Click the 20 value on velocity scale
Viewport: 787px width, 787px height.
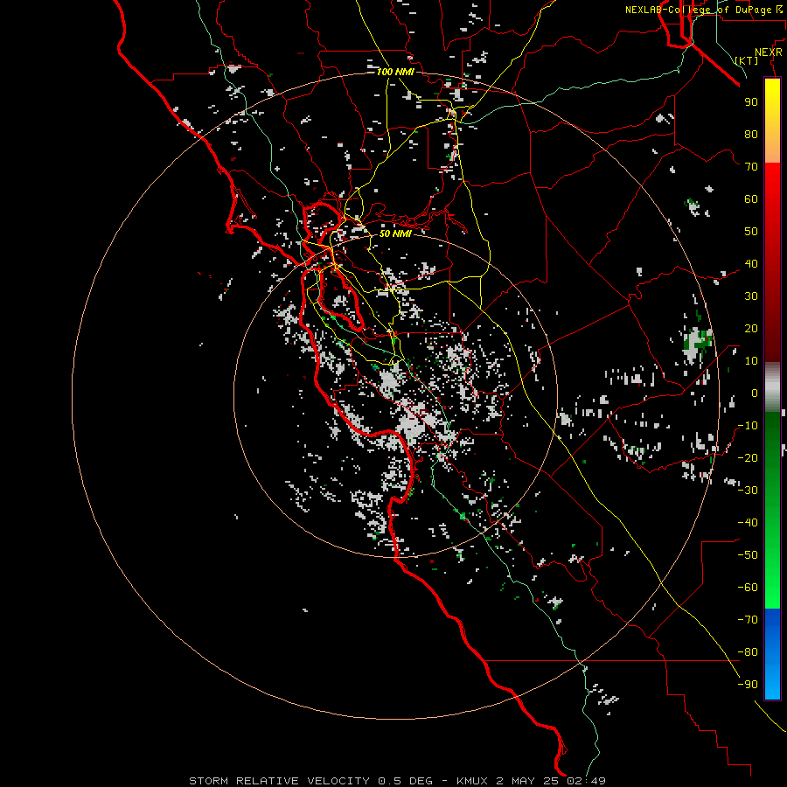point(751,328)
